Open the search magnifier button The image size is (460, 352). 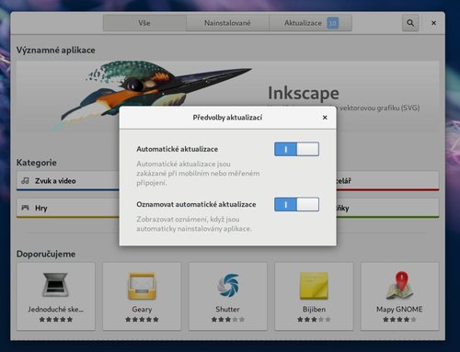[x=410, y=23]
